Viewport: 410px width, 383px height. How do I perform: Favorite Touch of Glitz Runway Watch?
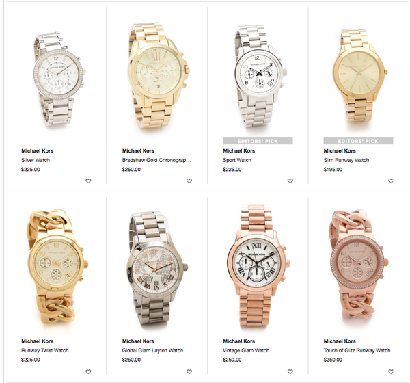(x=391, y=371)
